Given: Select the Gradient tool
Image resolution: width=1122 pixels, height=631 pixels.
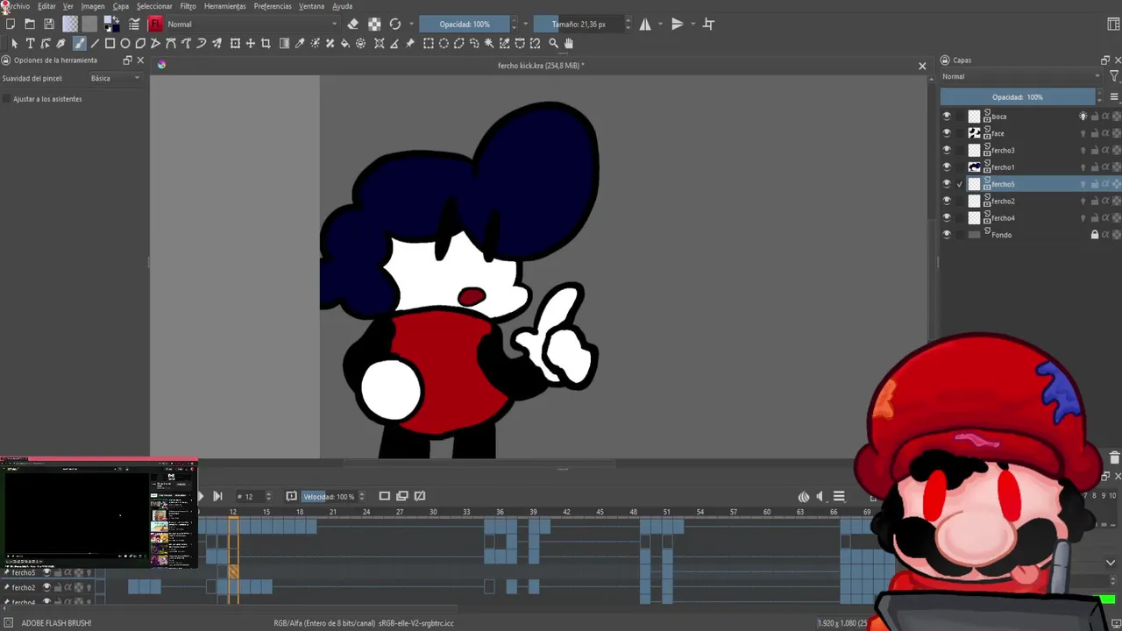Looking at the screenshot, I should click(x=284, y=43).
